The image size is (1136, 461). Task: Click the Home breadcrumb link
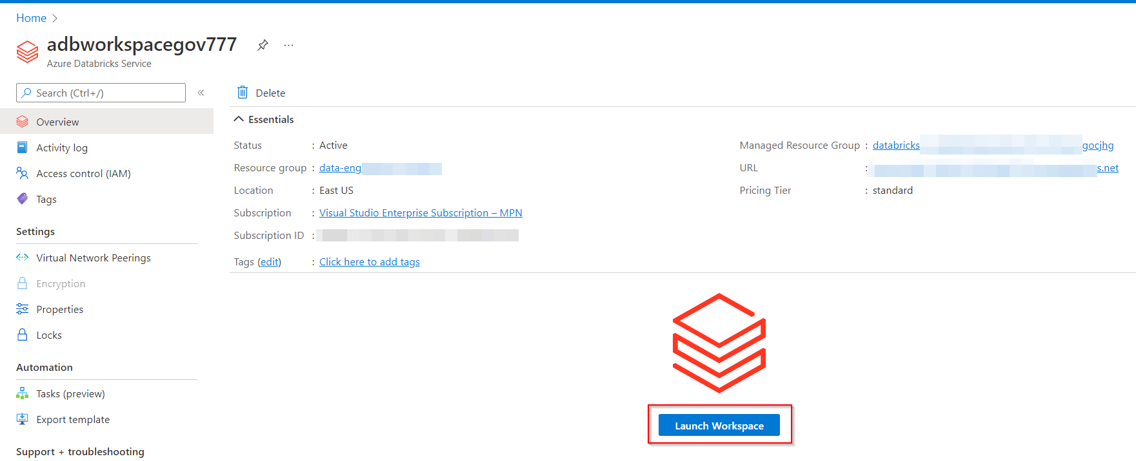tap(31, 18)
